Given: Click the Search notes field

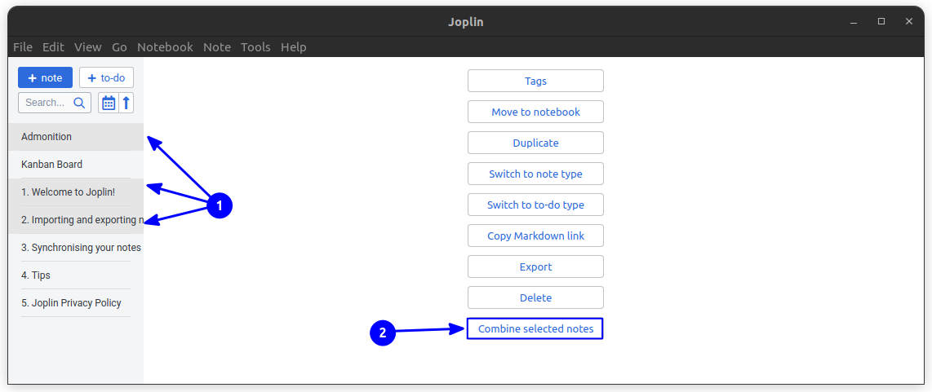Looking at the screenshot, I should click(x=55, y=103).
